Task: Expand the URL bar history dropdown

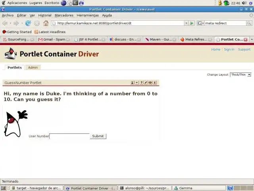Action: pyautogui.click(x=186, y=23)
